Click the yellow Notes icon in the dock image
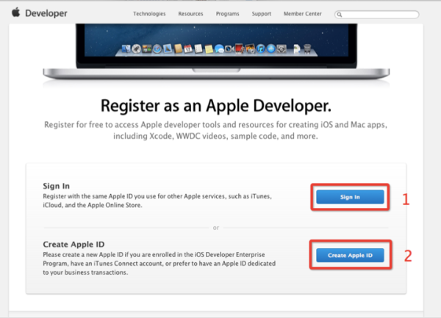Screen dimensions: 441x318 pos(209,49)
